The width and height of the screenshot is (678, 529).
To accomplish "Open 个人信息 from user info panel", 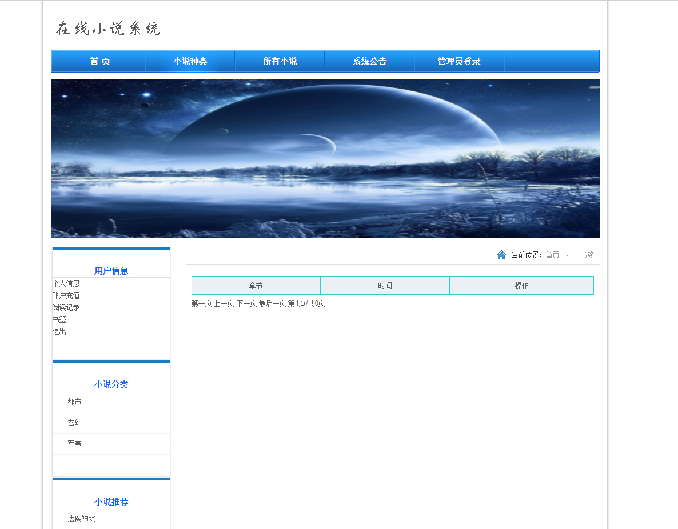I will click(65, 283).
